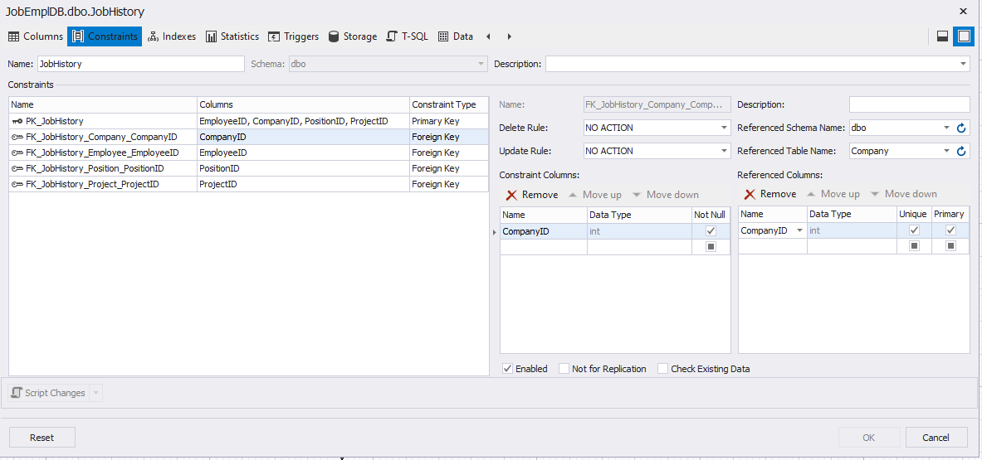Select FK_JobHistory_Employee_EmployeeID constraint row

[249, 153]
